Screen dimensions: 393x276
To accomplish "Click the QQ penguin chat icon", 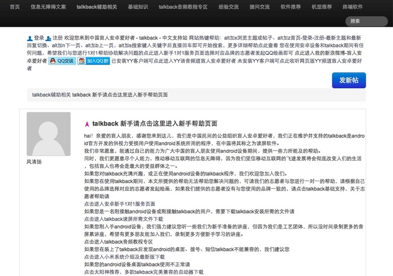I will pos(52,61).
